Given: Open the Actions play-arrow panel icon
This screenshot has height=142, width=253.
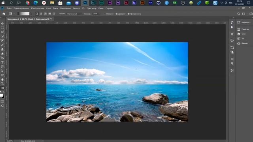Looking at the screenshot, I should tap(232, 27).
